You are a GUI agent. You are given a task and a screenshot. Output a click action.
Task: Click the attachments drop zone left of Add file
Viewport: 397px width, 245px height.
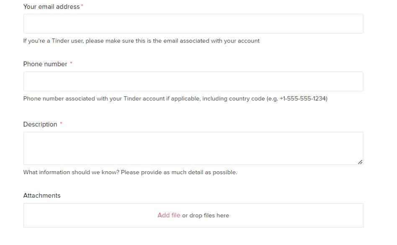pos(84,215)
